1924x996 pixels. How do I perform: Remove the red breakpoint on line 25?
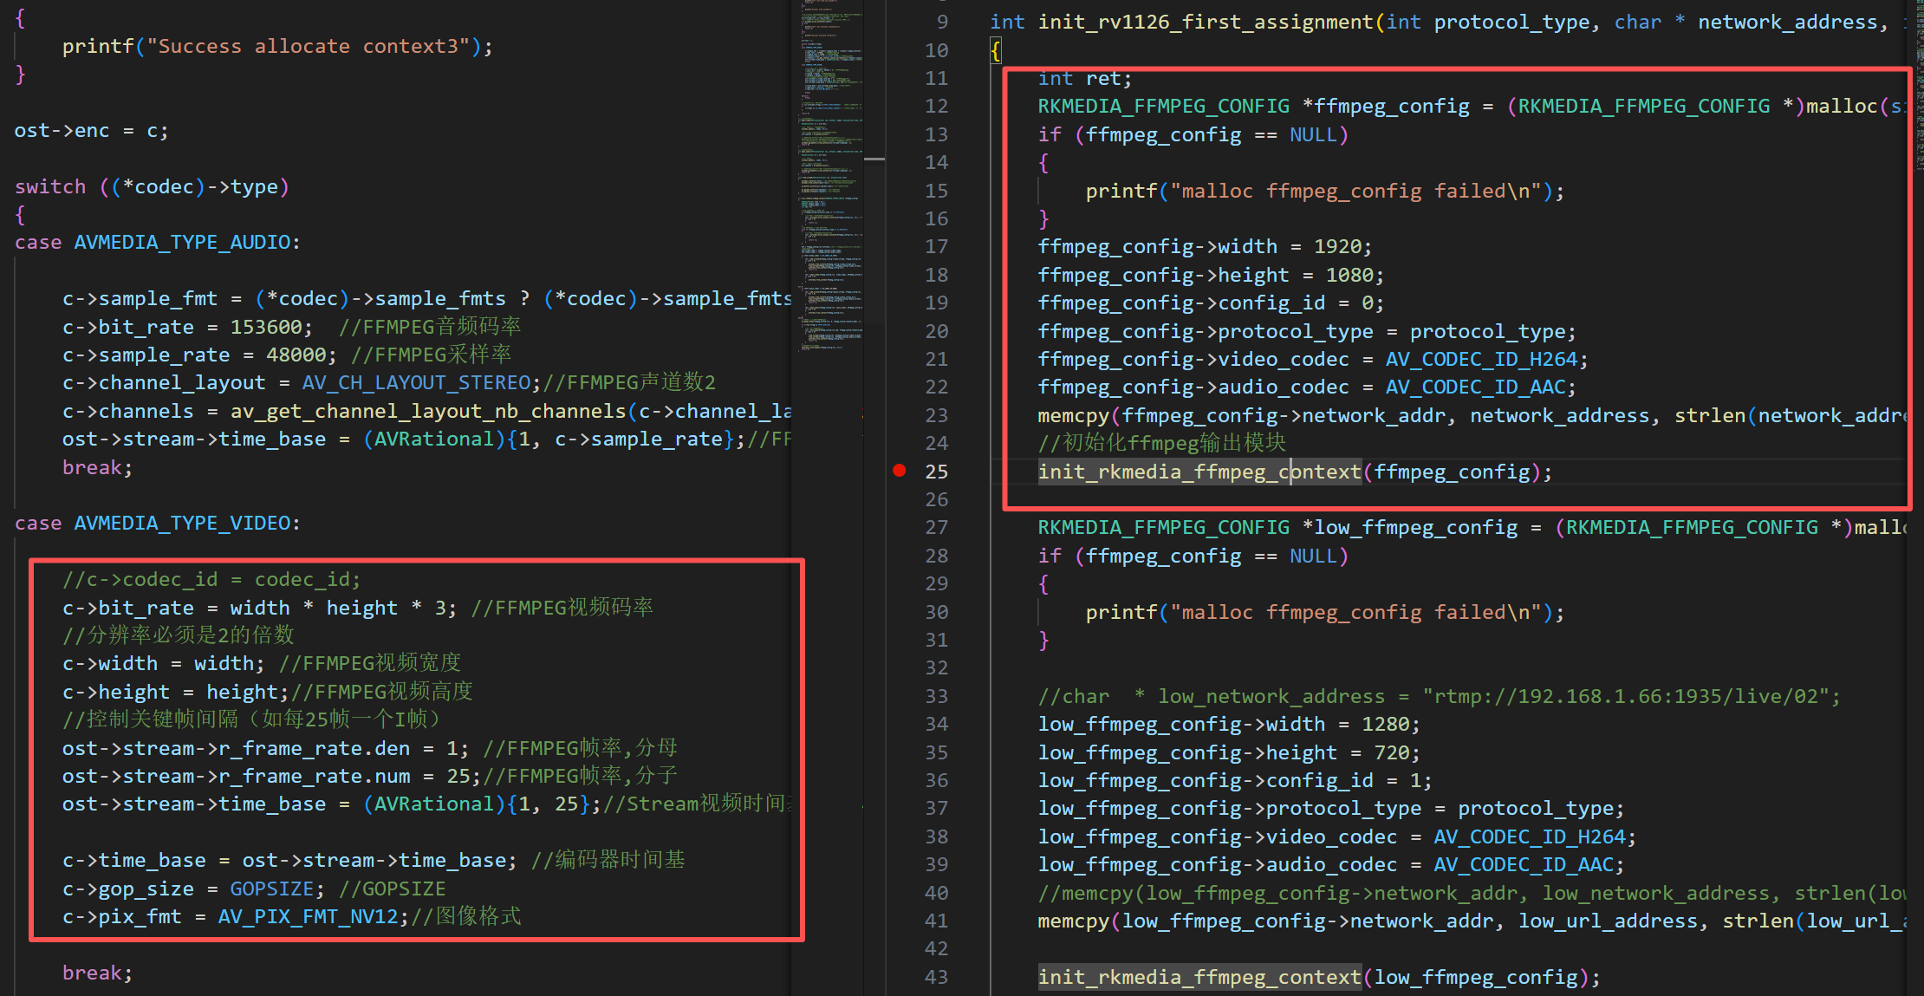tap(900, 471)
